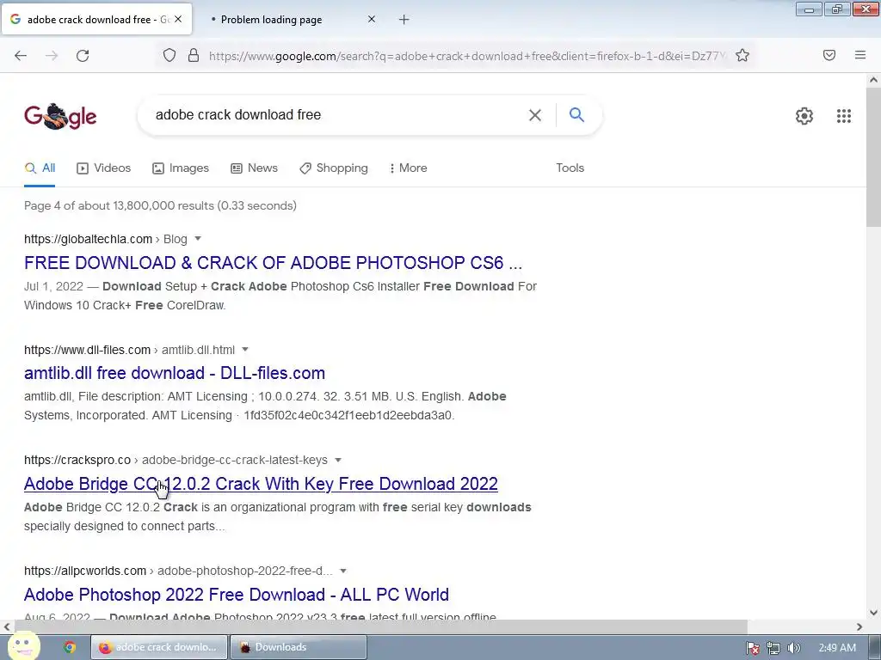Open the 'Adobe Bridge CC 12.0.2 Crack' result
Image resolution: width=881 pixels, height=660 pixels.
261,484
